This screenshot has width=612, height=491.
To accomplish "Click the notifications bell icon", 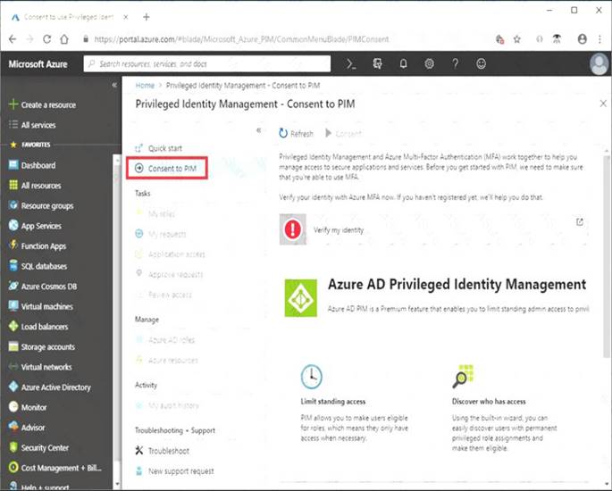I will pyautogui.click(x=403, y=64).
